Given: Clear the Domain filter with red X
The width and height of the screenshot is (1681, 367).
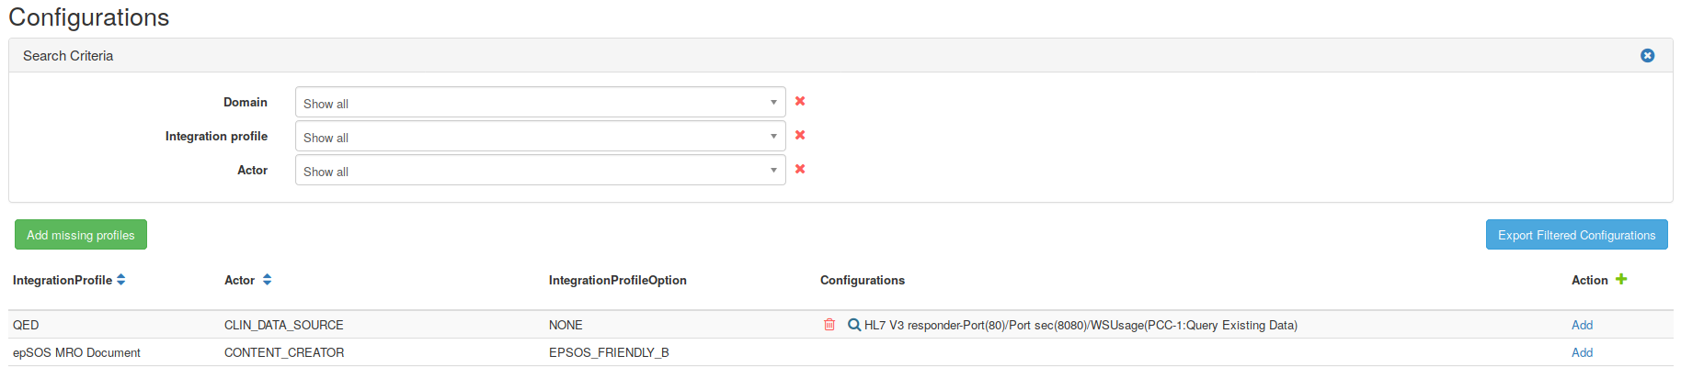Looking at the screenshot, I should click(800, 101).
